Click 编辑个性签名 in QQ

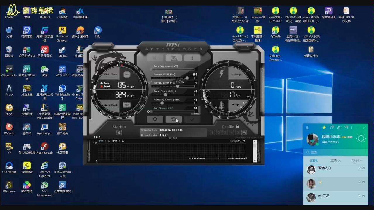tap(330, 142)
